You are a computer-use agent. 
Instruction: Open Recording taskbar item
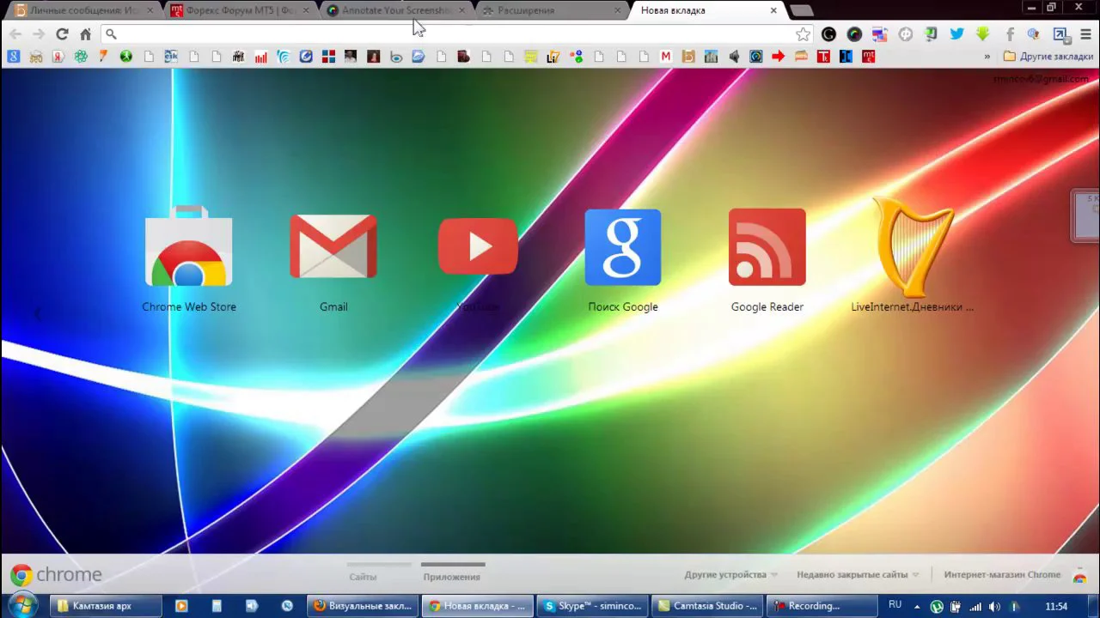[822, 606]
